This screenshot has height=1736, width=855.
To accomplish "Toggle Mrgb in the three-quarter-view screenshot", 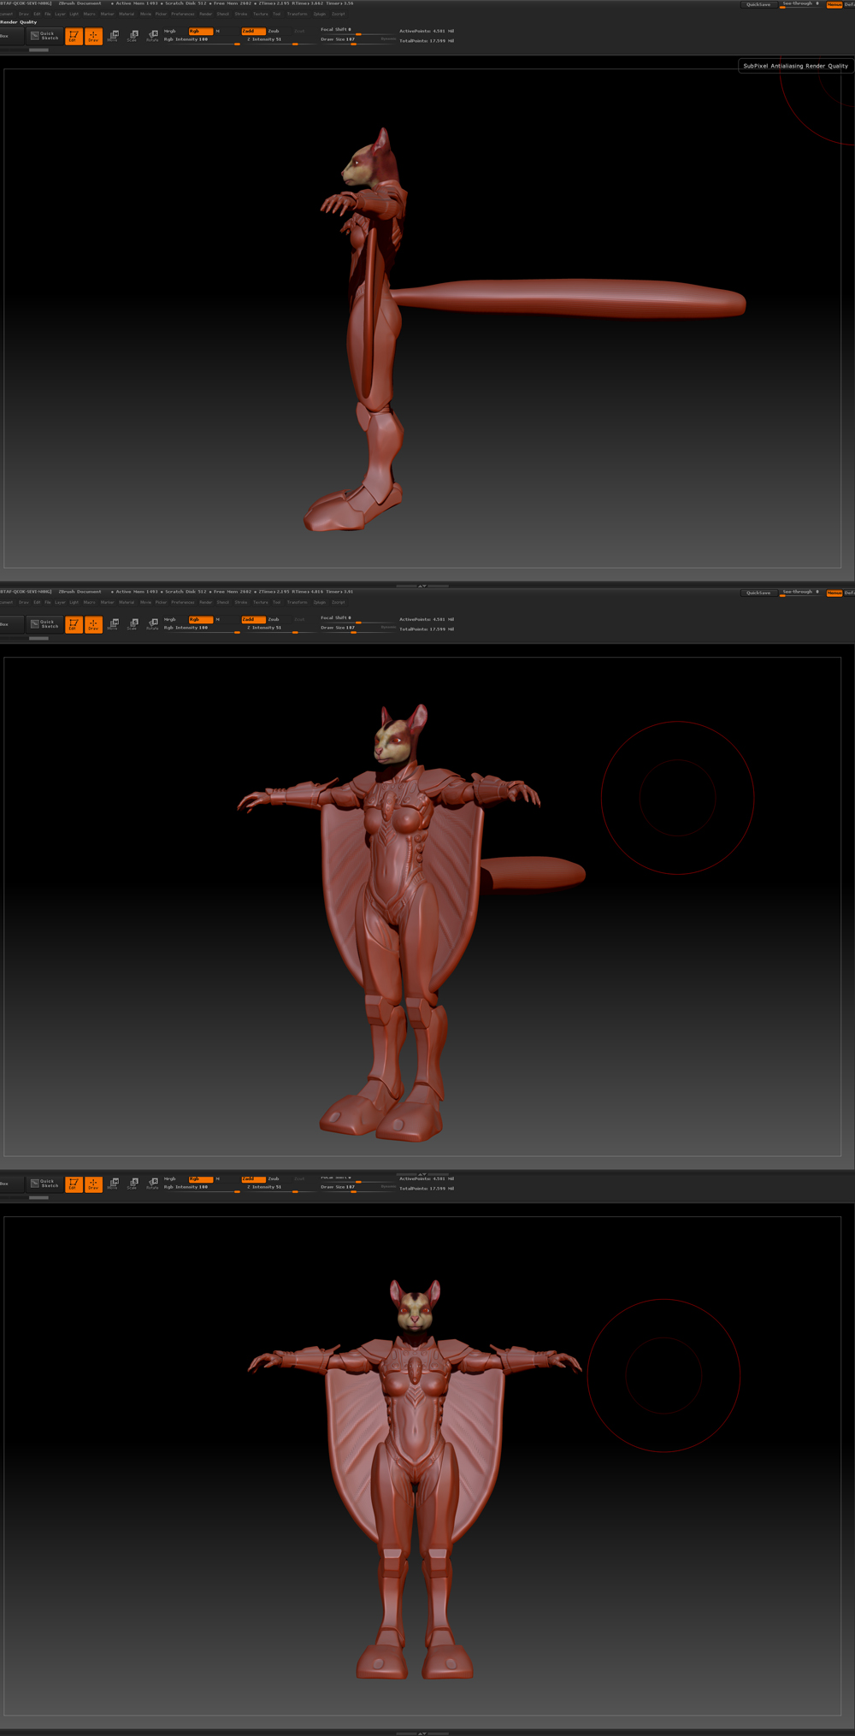I will [174, 619].
